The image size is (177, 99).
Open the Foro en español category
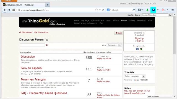pyautogui.click(x=32, y=68)
